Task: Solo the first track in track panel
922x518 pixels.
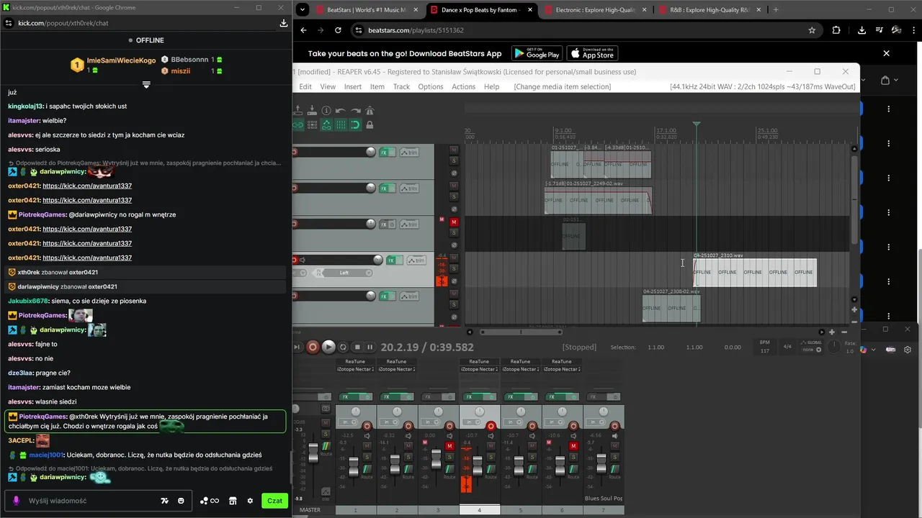Action: pos(454,160)
